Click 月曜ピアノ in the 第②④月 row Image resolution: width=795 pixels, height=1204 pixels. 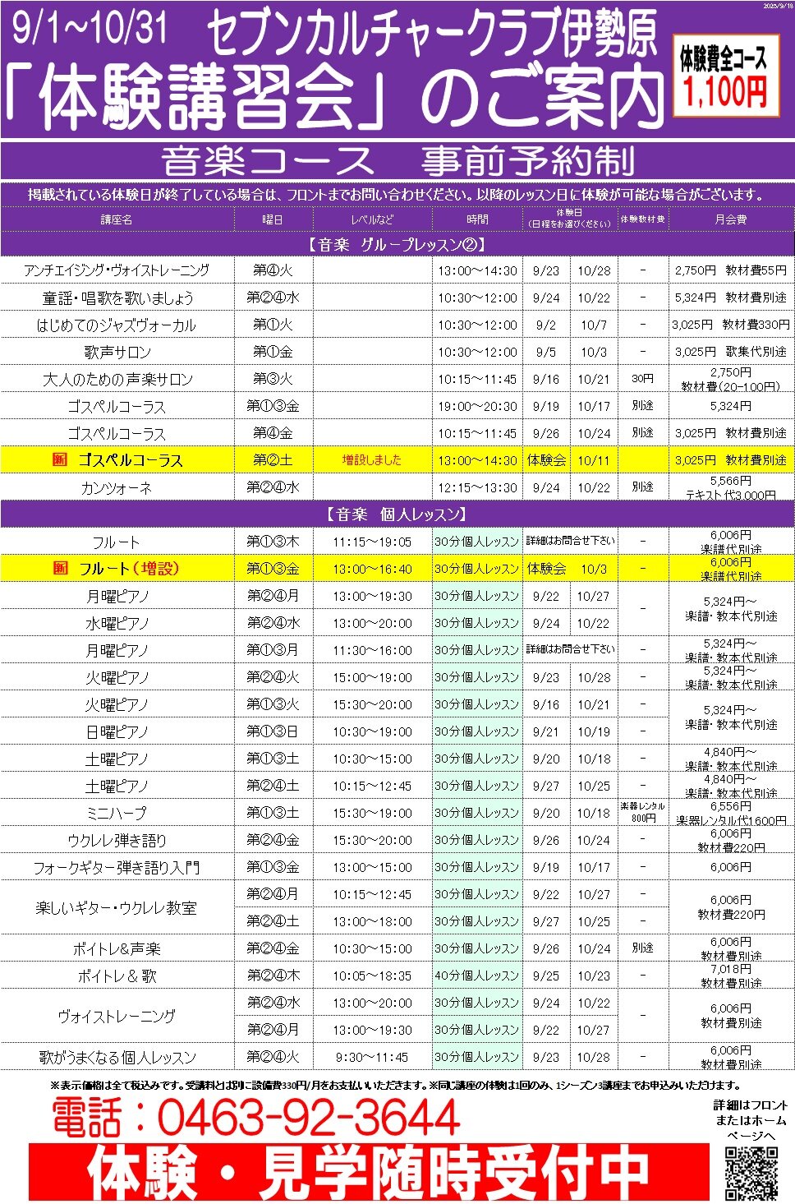117,596
